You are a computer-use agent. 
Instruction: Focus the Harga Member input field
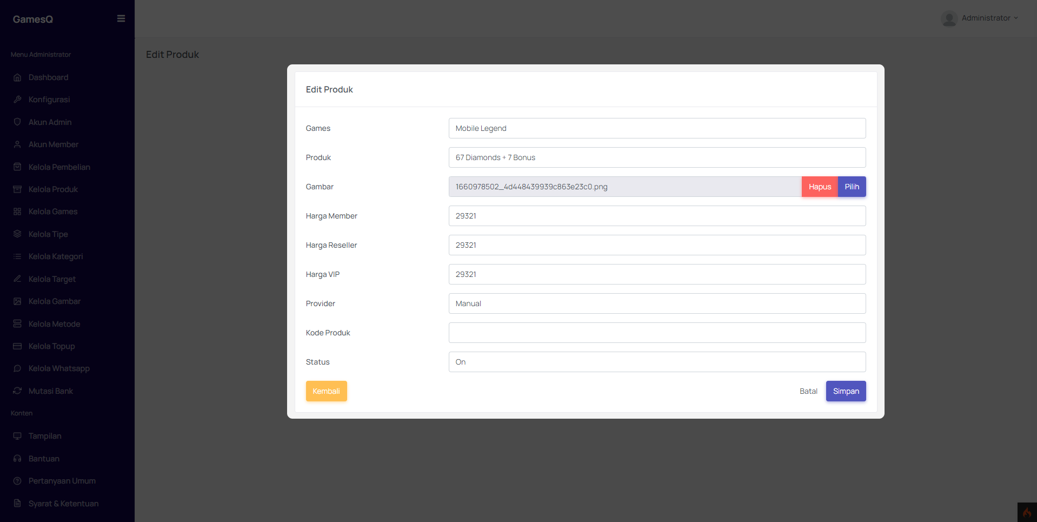point(657,216)
